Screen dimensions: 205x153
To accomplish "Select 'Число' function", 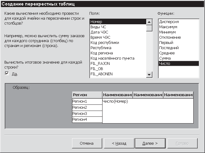I will [164, 64].
